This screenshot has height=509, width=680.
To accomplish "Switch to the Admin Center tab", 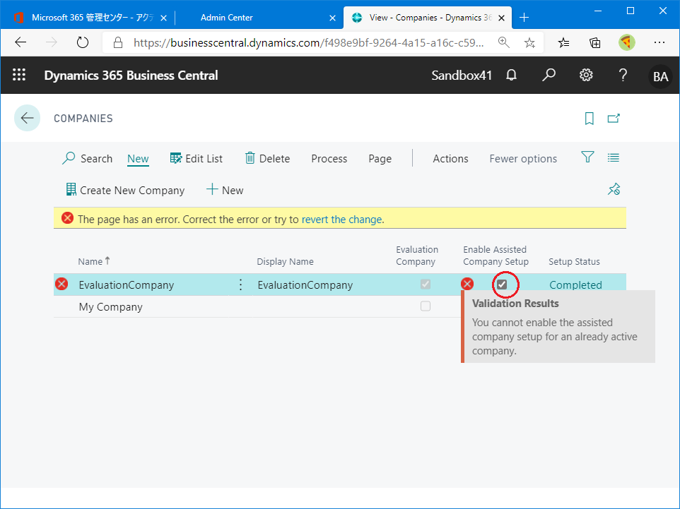I will coord(226,18).
